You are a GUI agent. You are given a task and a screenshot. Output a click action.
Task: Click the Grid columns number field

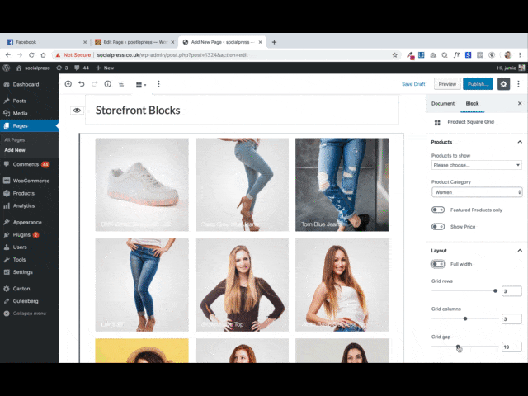511,319
